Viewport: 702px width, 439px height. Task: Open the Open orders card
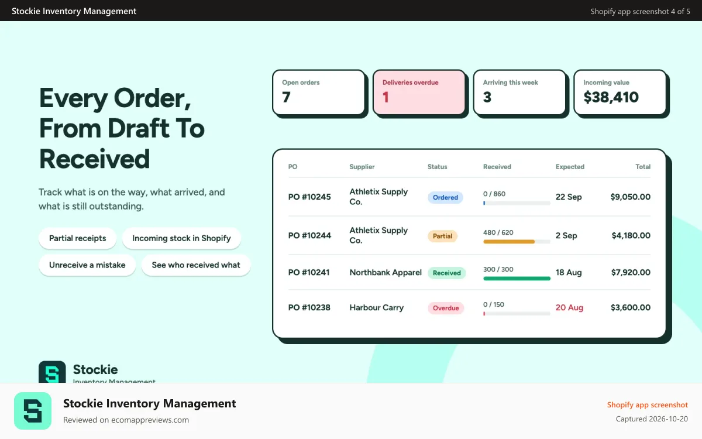(x=319, y=92)
